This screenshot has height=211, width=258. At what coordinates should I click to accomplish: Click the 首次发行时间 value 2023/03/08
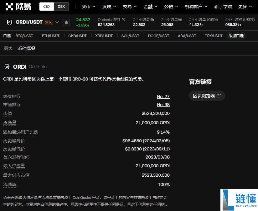pyautogui.click(x=157, y=157)
